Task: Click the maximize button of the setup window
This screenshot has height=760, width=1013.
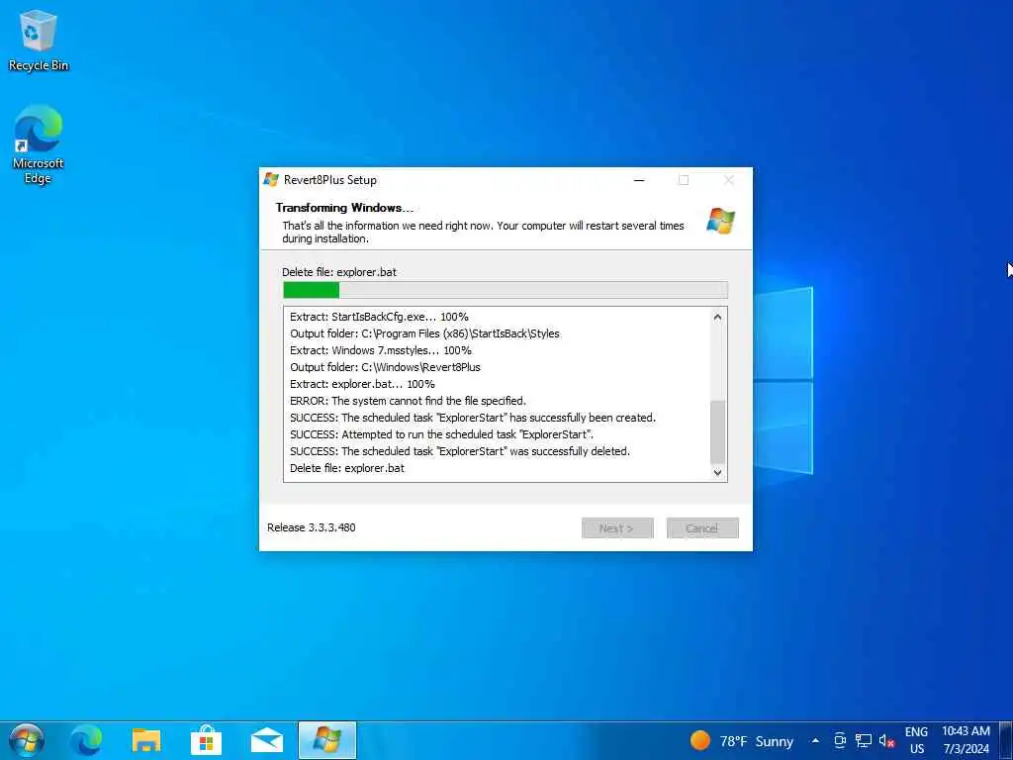Action: pyautogui.click(x=684, y=180)
